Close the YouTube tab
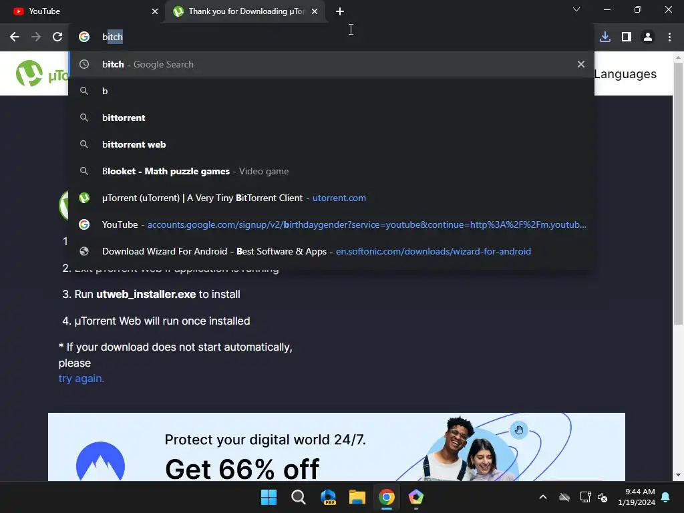The height and width of the screenshot is (513, 684). pyautogui.click(x=155, y=11)
